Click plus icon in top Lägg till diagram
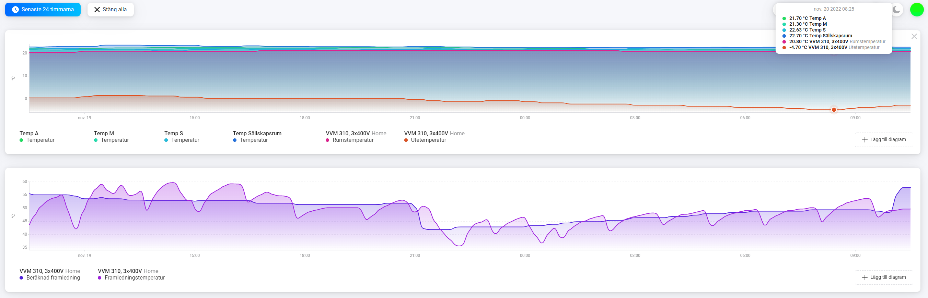Image resolution: width=928 pixels, height=298 pixels. tap(865, 140)
